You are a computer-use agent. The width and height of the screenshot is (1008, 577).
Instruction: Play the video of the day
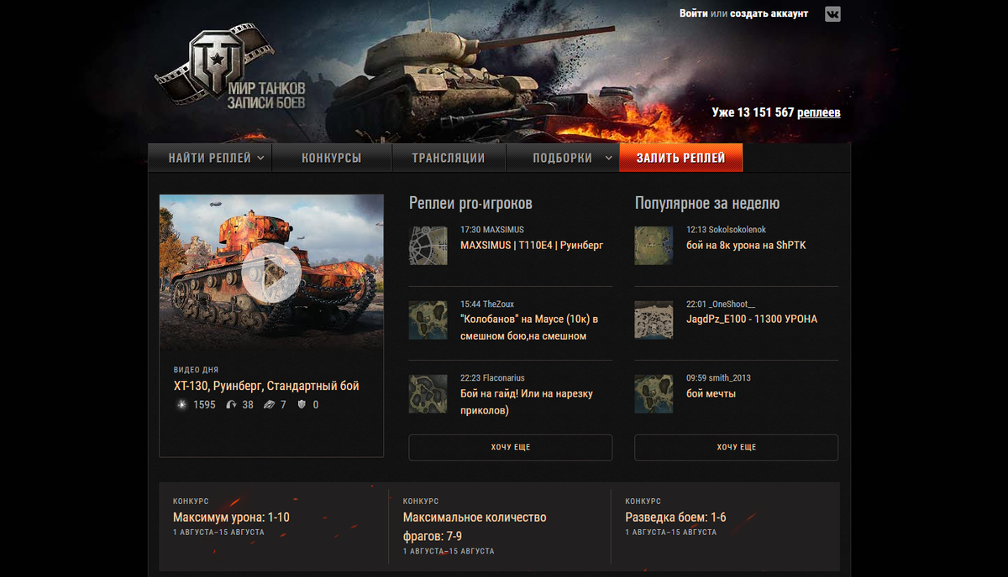pos(271,273)
